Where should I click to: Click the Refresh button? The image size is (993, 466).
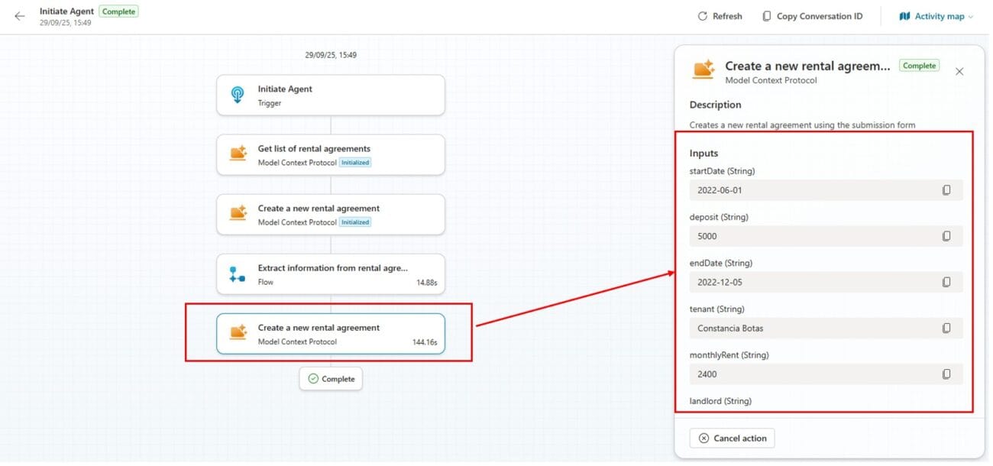[x=720, y=16]
